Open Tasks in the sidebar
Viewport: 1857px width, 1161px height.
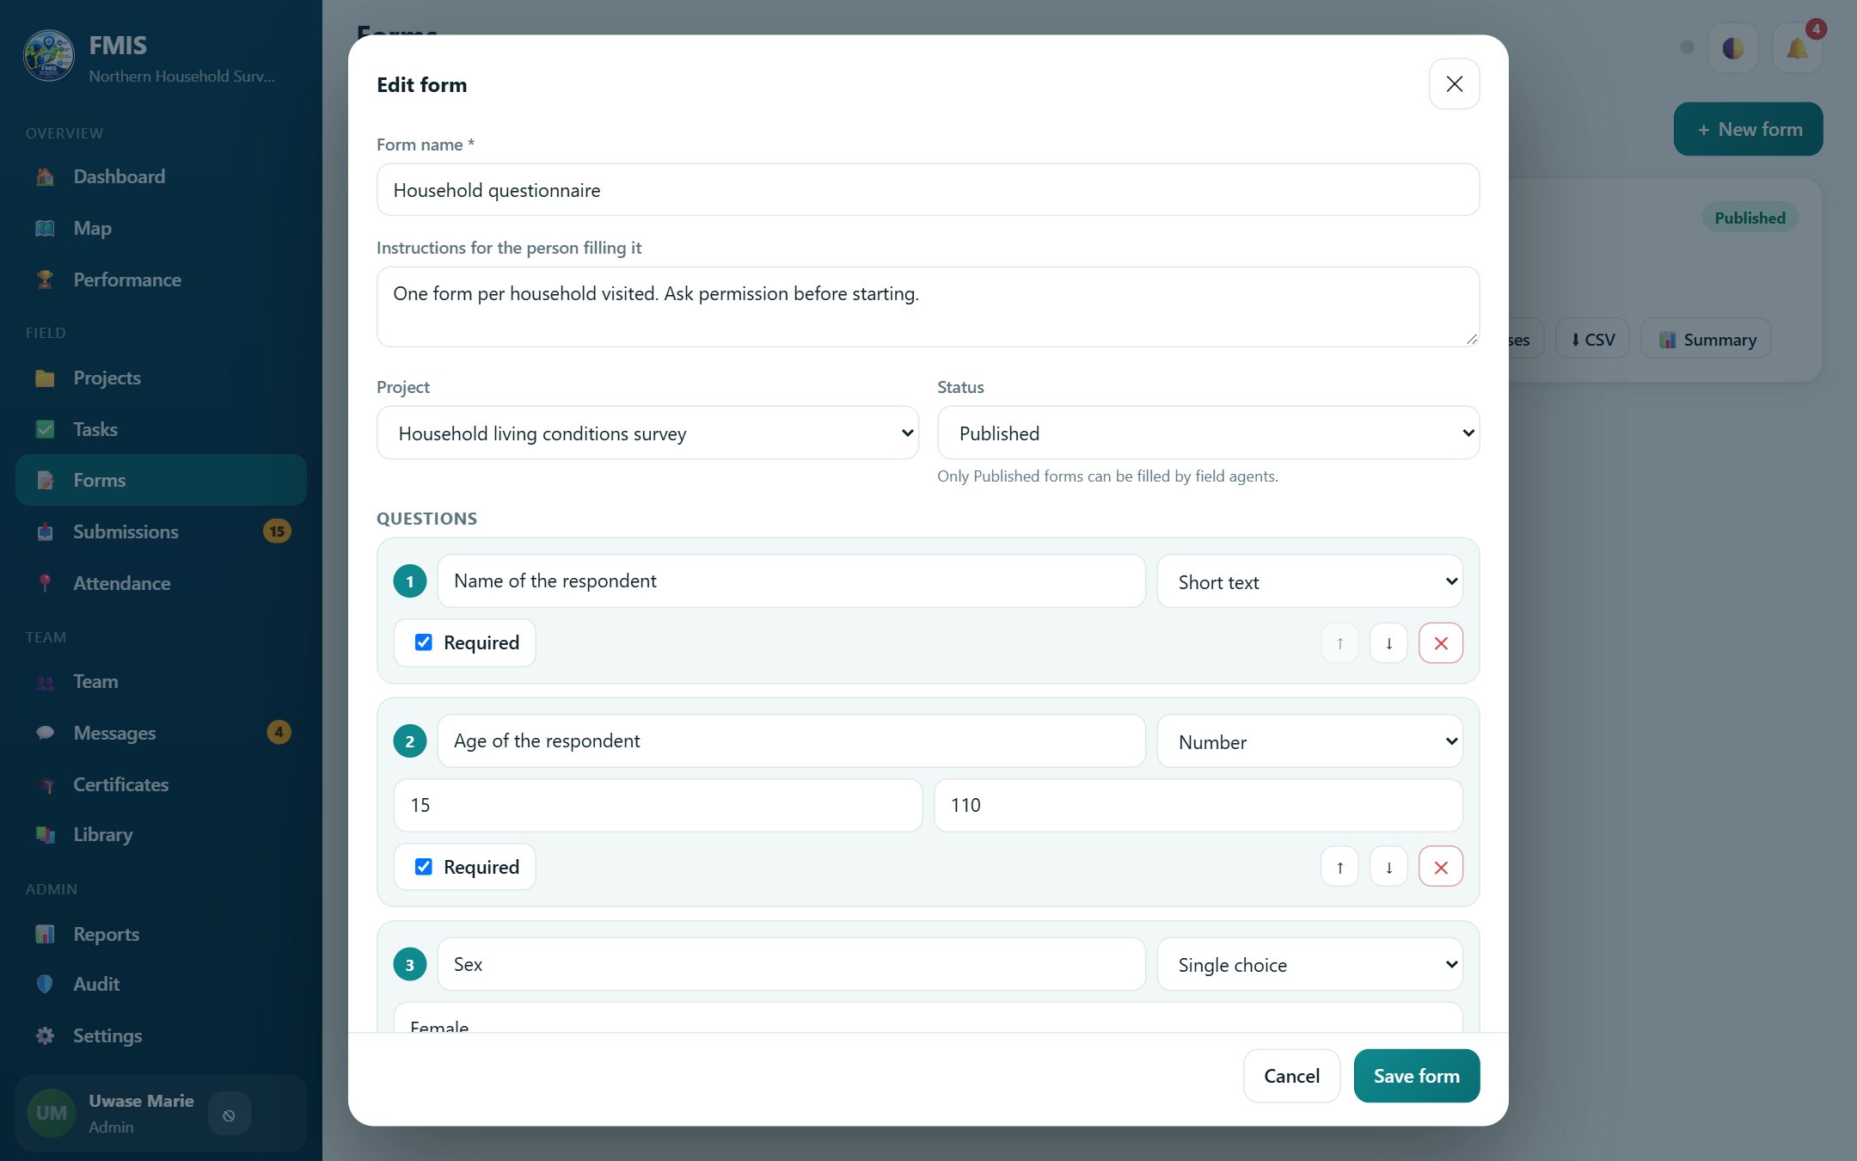(x=161, y=429)
